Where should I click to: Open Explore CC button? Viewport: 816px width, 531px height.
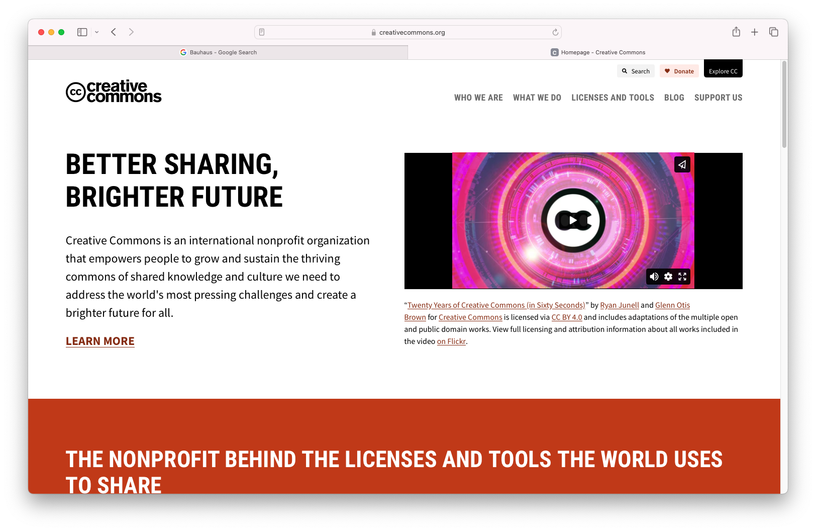[723, 69]
